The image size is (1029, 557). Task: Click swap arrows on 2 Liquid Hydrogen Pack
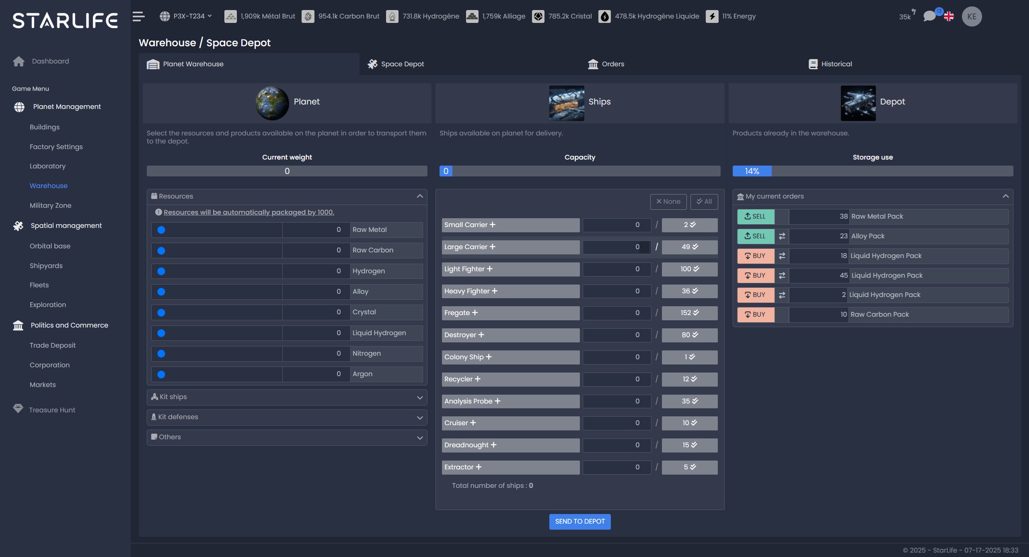(x=782, y=295)
